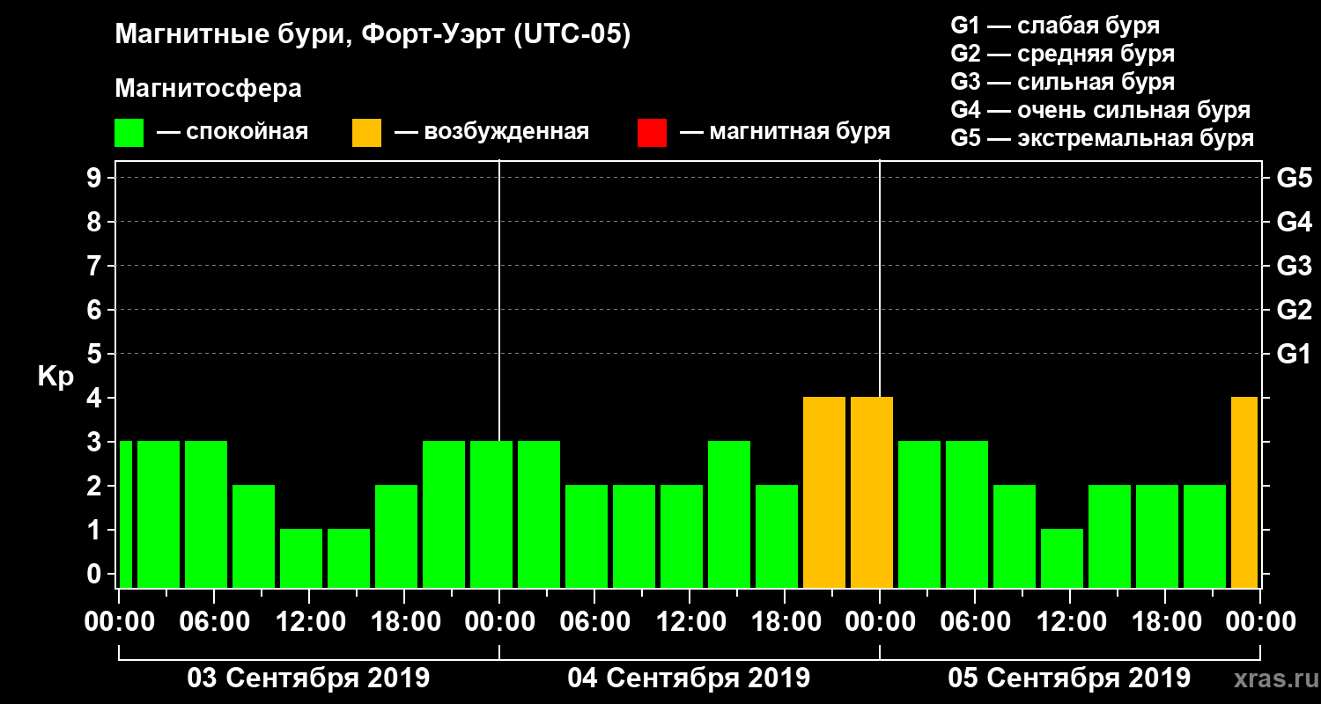The height and width of the screenshot is (704, 1321).
Task: Click the '04 Сентября 2019' date label
Action: [689, 678]
